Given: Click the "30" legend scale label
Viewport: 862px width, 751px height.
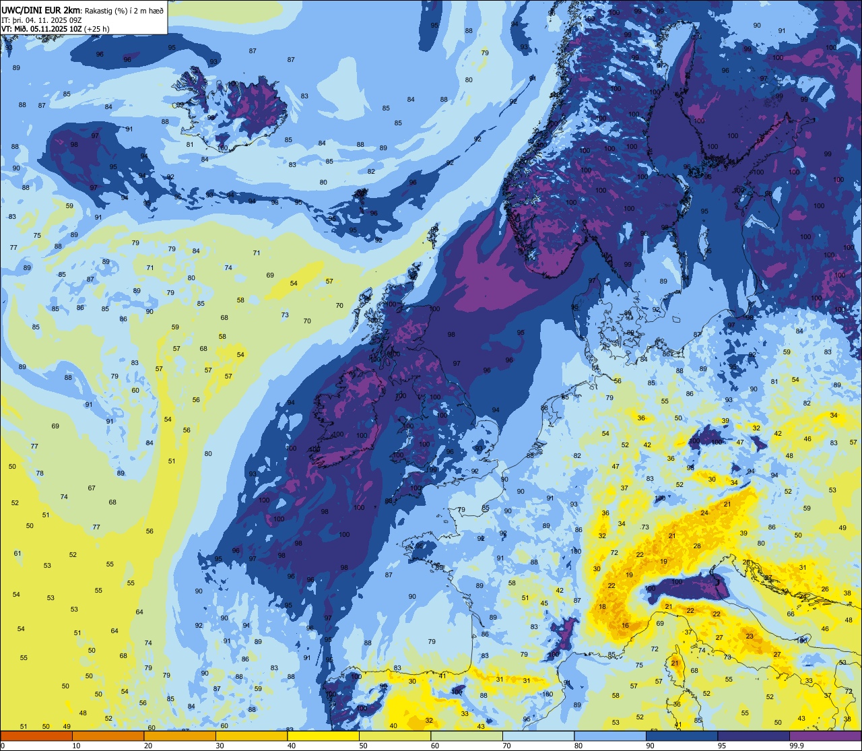Looking at the screenshot, I should 220,746.
